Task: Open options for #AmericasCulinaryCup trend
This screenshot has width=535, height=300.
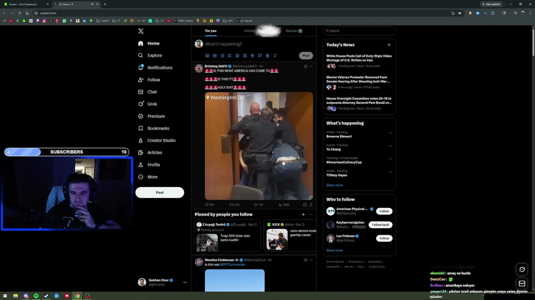Action: [390, 159]
